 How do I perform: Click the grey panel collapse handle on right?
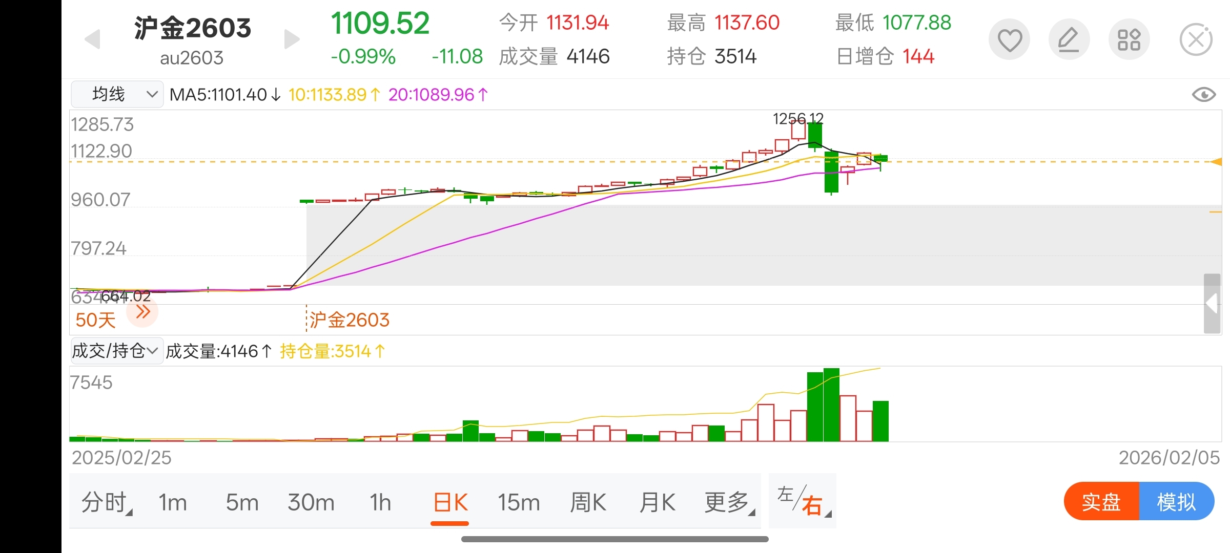click(x=1212, y=304)
